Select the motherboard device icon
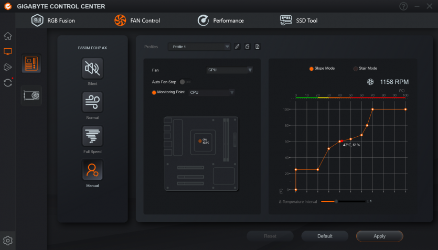Image resolution: width=438 pixels, height=250 pixels. click(31, 64)
